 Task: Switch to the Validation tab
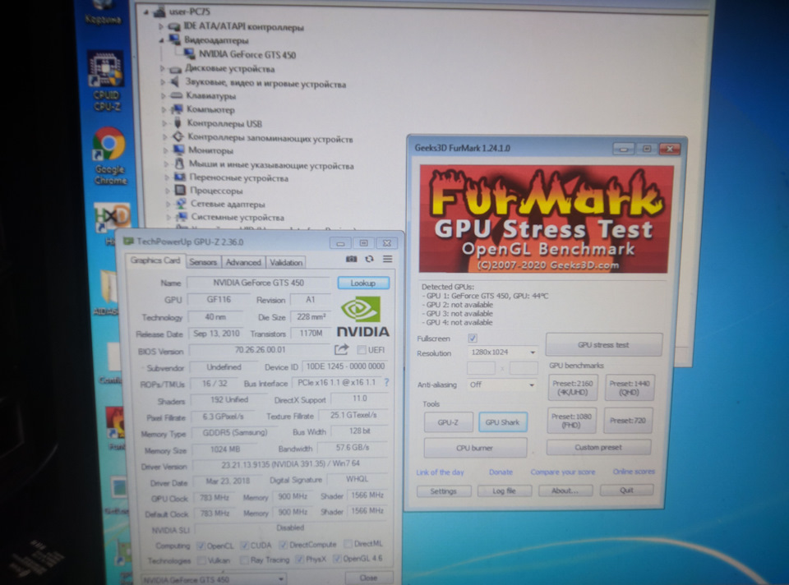click(x=286, y=262)
